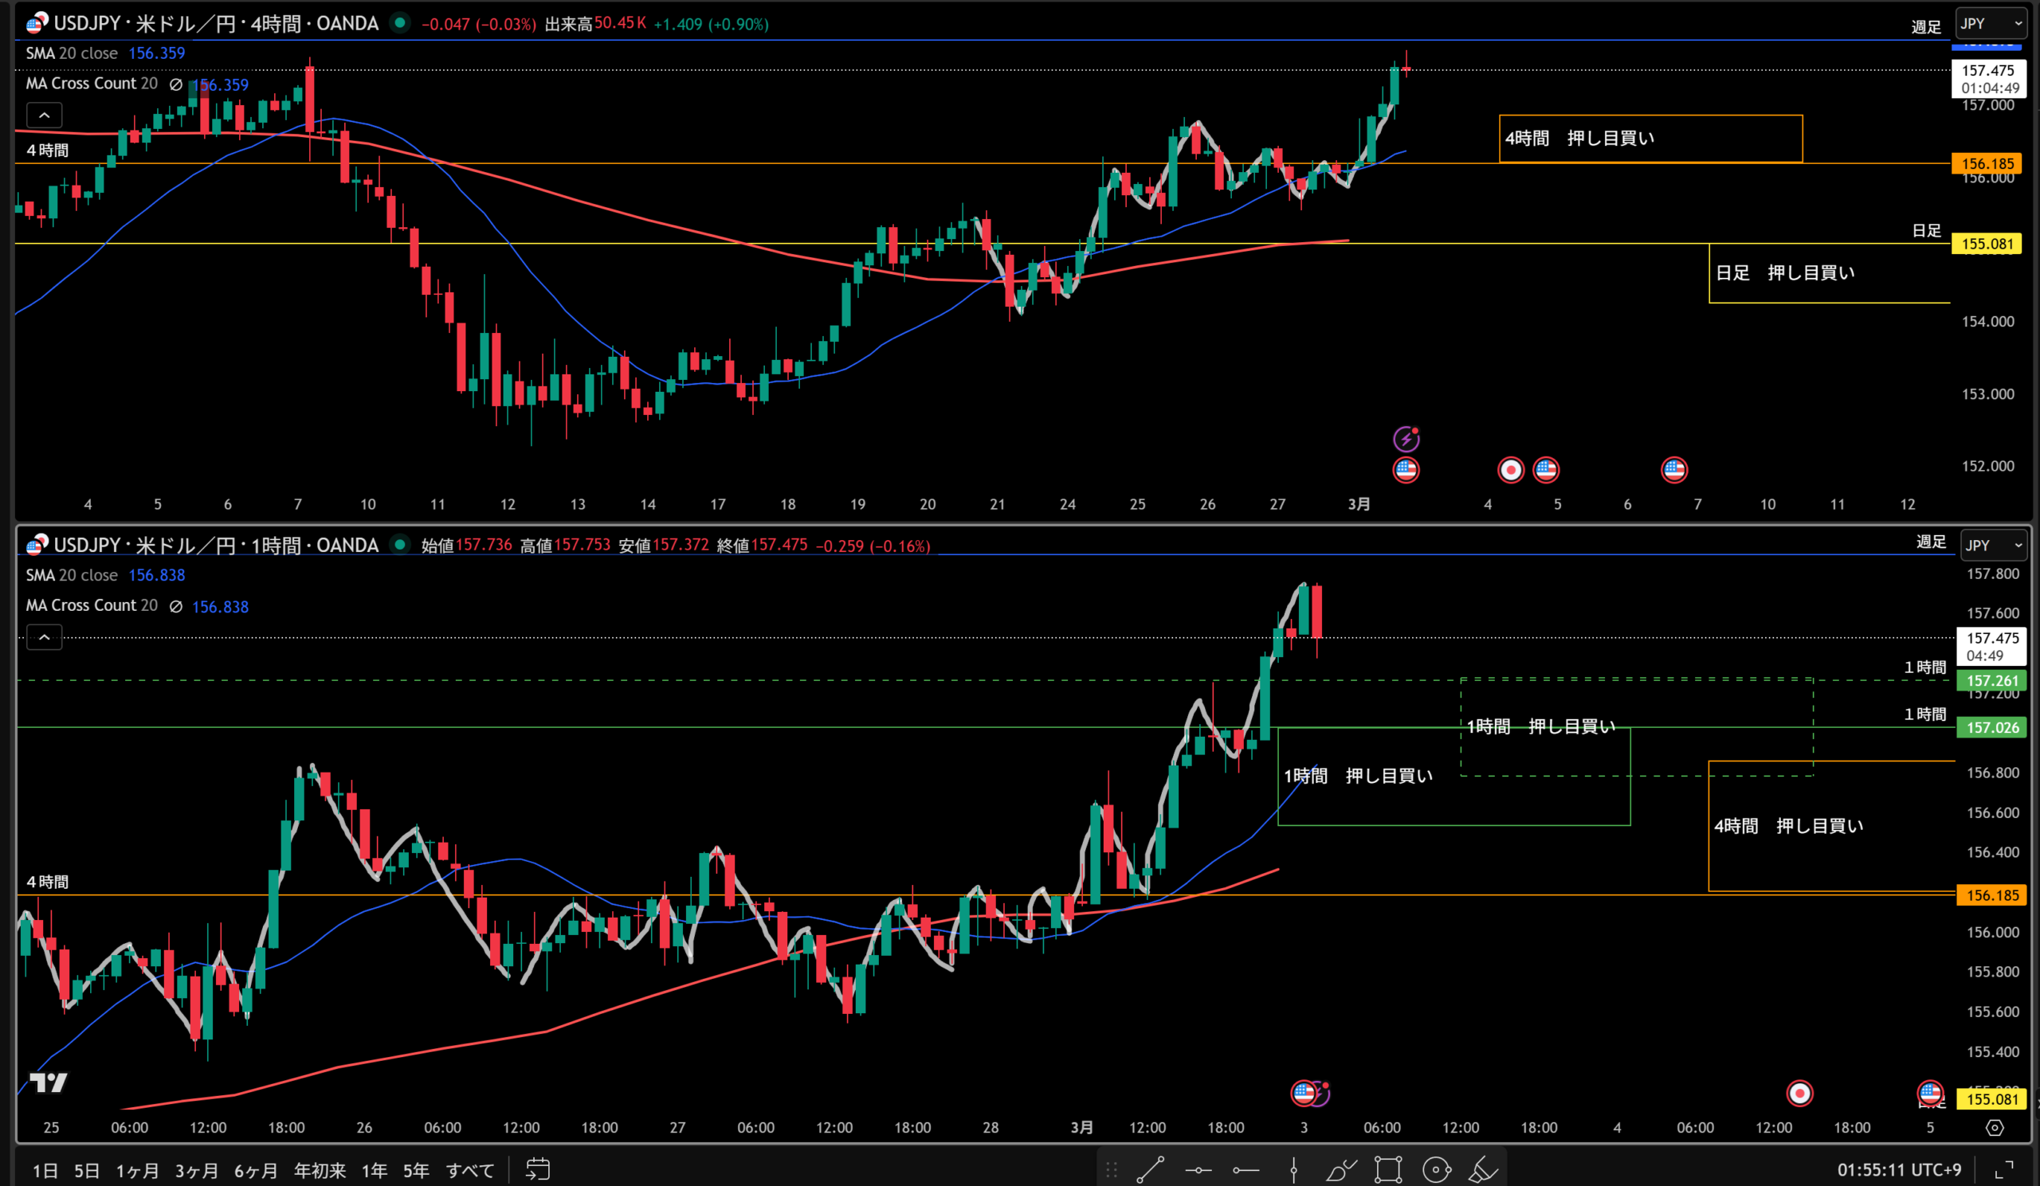Viewport: 2040px width, 1186px height.
Task: Switch the date range to 3ヶ月
Action: click(x=197, y=1171)
